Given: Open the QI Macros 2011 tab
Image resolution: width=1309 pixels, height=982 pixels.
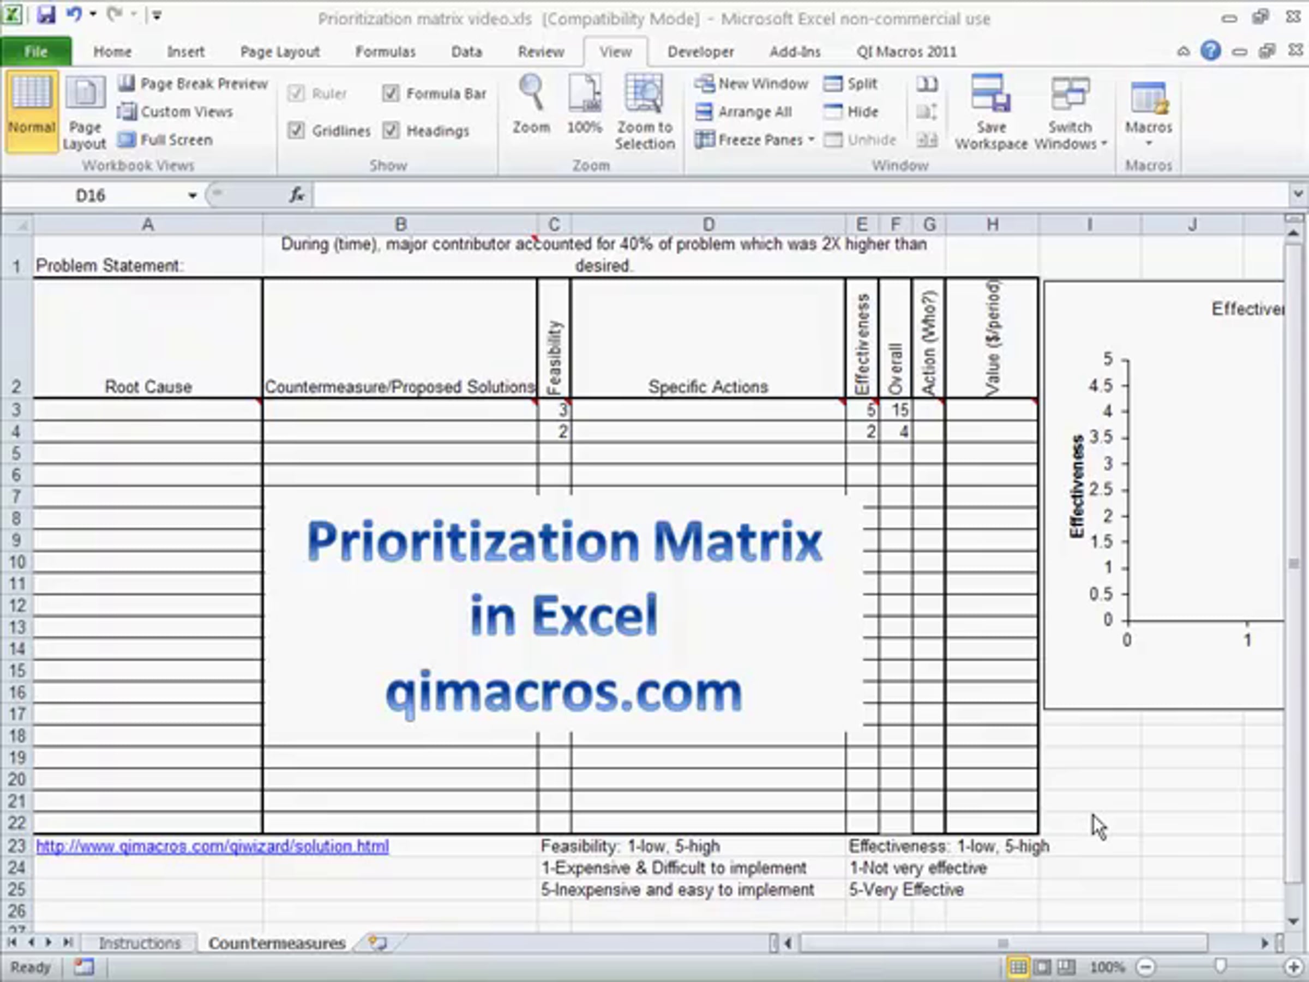Looking at the screenshot, I should click(906, 51).
